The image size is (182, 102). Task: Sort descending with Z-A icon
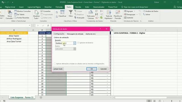(57, 16)
